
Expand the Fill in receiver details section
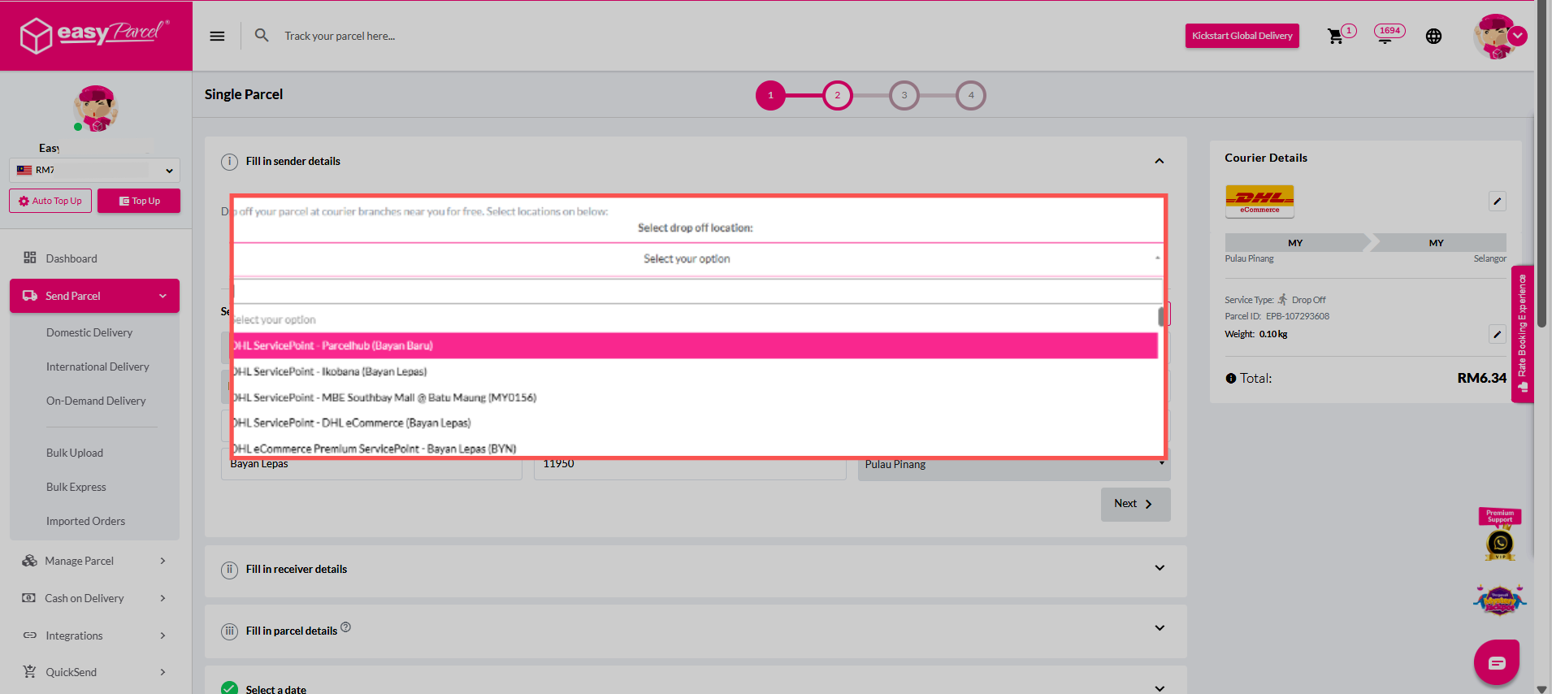click(x=1160, y=568)
